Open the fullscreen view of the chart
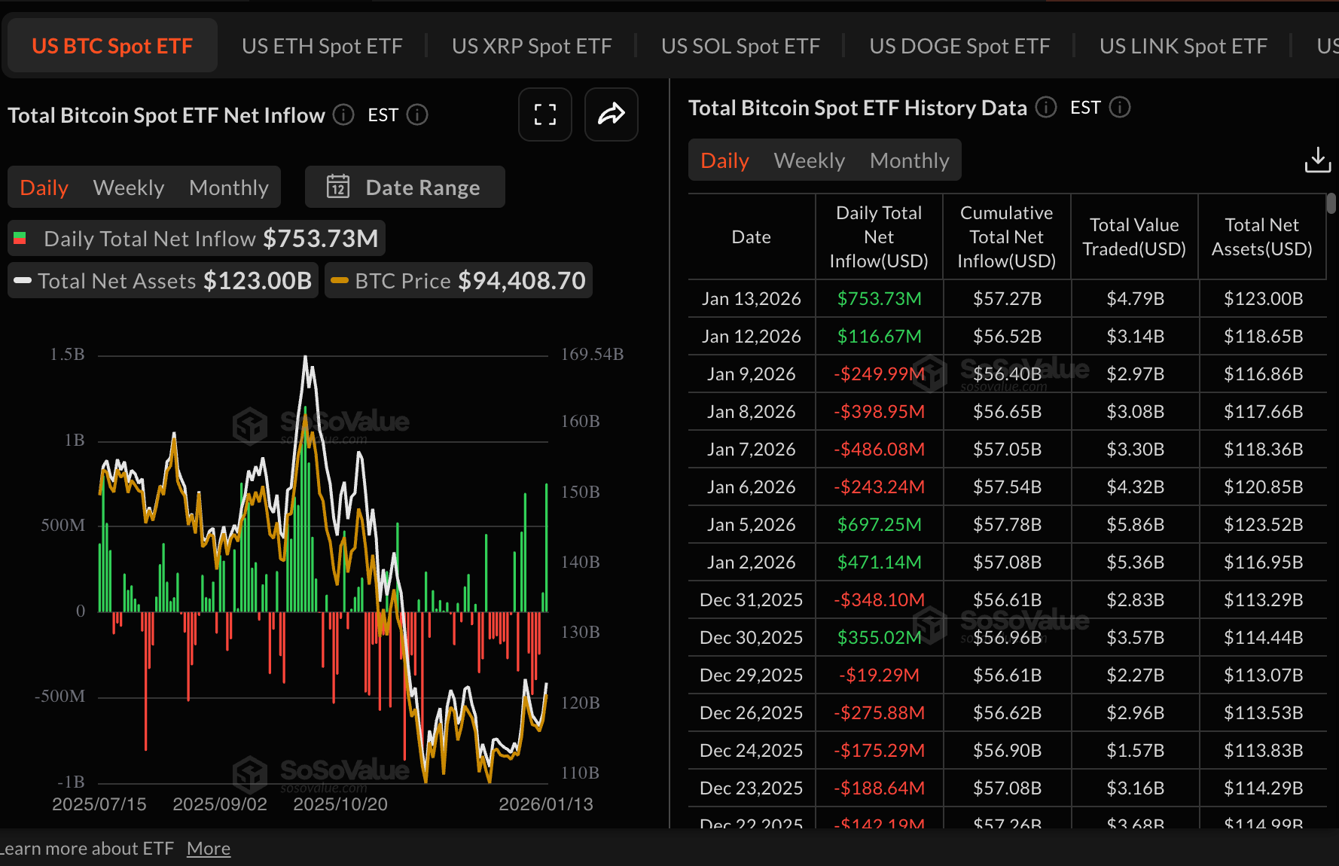The width and height of the screenshot is (1339, 866). click(544, 114)
